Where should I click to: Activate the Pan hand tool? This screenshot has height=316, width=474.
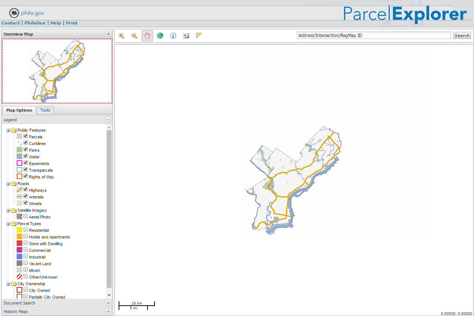(x=147, y=36)
